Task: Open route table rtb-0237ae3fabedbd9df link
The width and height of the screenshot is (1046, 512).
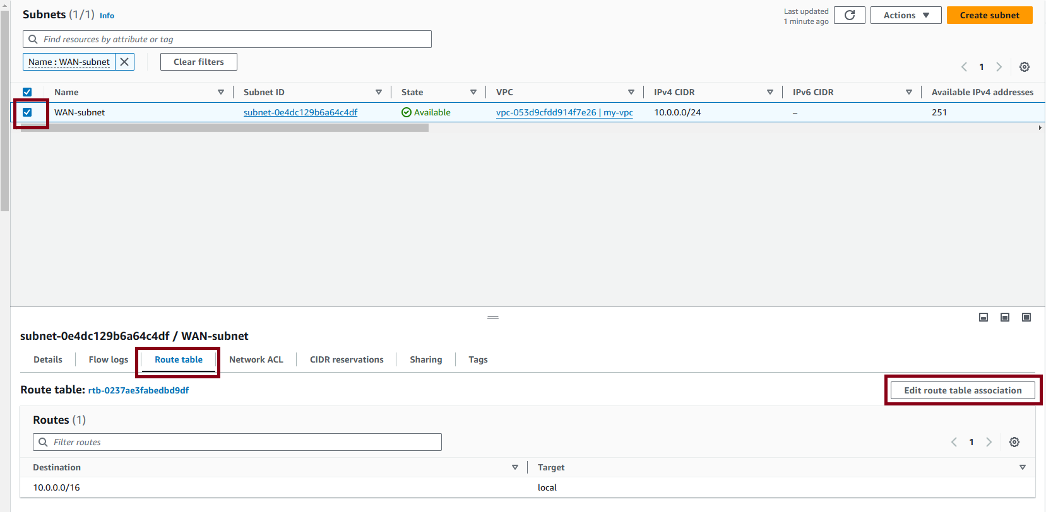Action: point(138,390)
